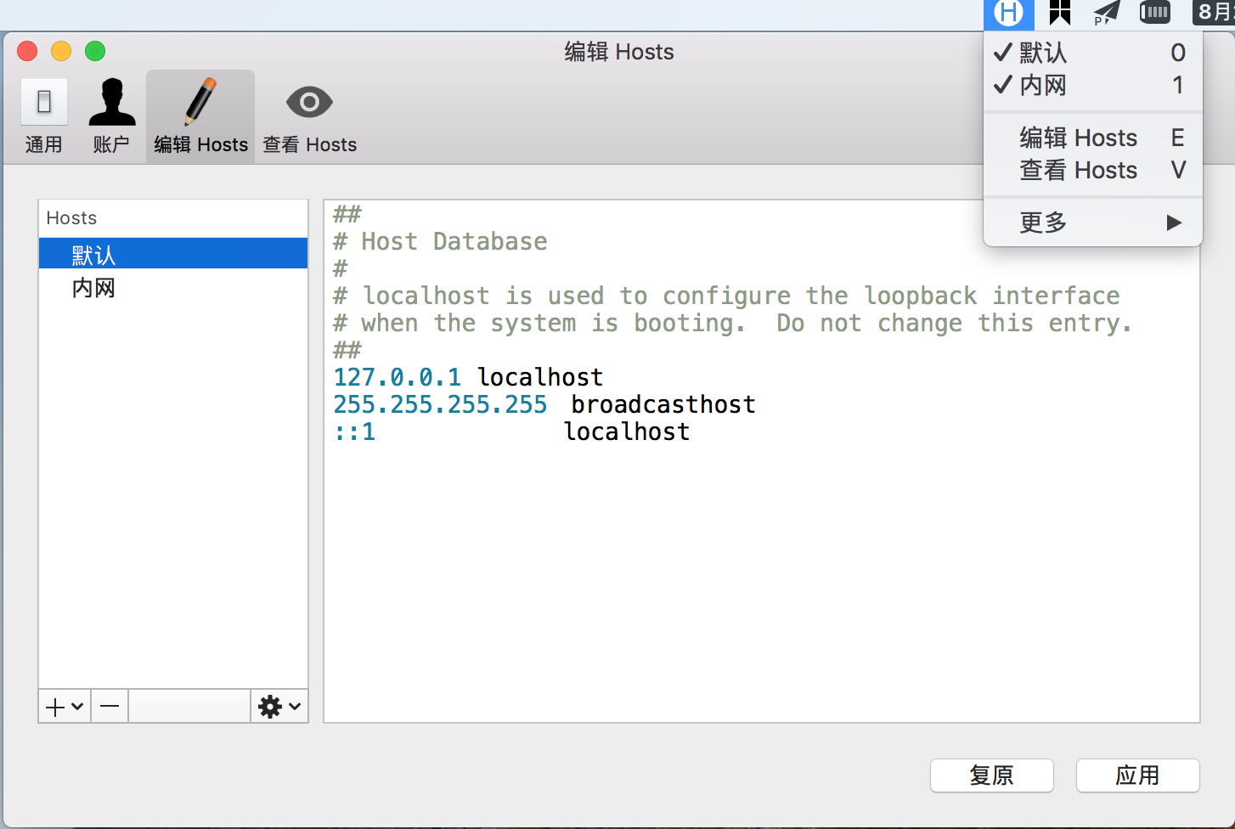
Task: Click the bookmark icon in menu bar
Action: 1059,13
